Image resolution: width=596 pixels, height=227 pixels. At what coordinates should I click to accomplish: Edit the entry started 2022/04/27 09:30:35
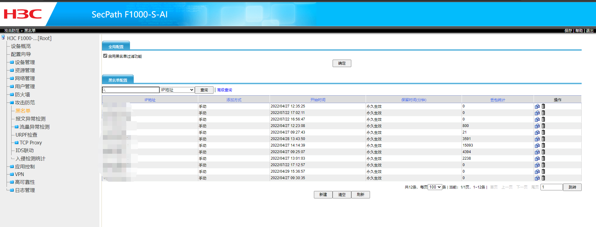tap(537, 178)
